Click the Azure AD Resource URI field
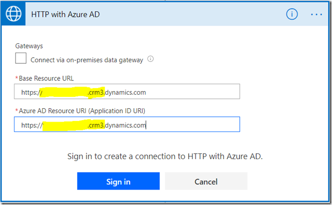Screen dimensions: 332x205 [x=127, y=124]
